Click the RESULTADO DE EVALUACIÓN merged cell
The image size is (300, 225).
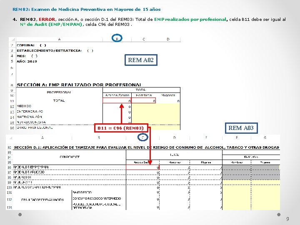pyautogui.click(x=42, y=200)
